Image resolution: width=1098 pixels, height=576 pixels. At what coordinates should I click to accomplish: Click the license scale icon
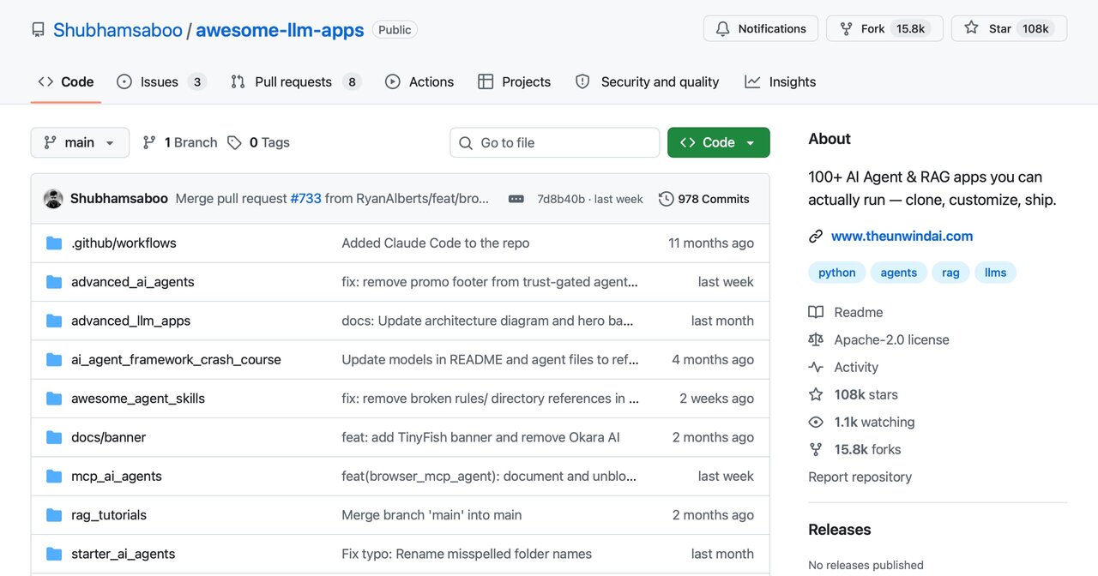tap(816, 339)
